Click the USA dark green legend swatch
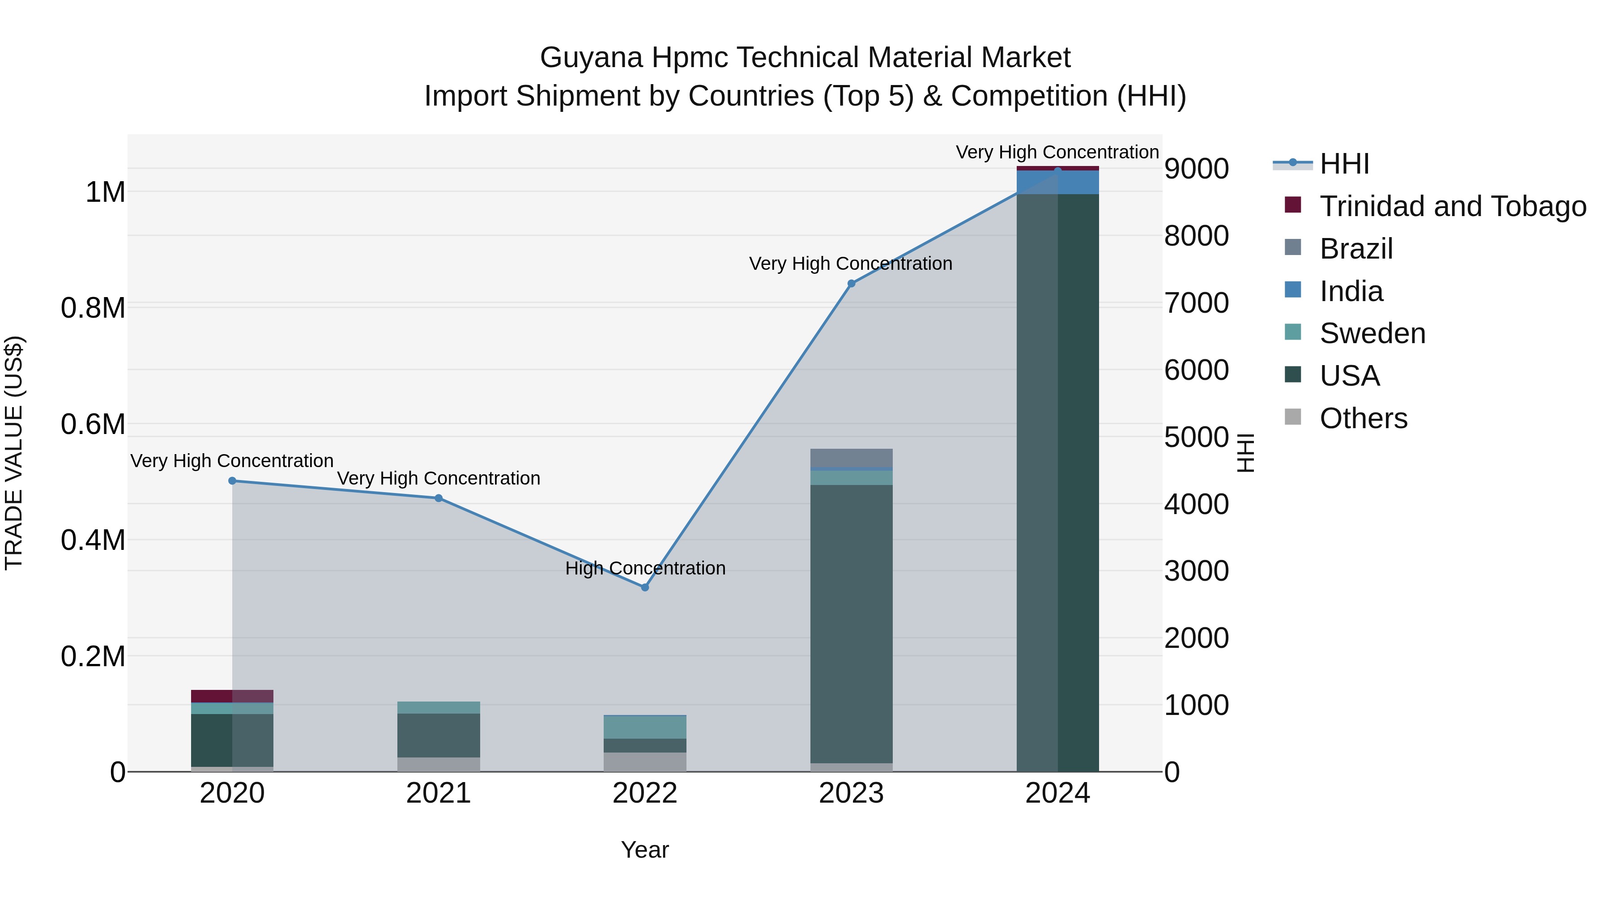Viewport: 1611px width, 906px height. tap(1293, 374)
